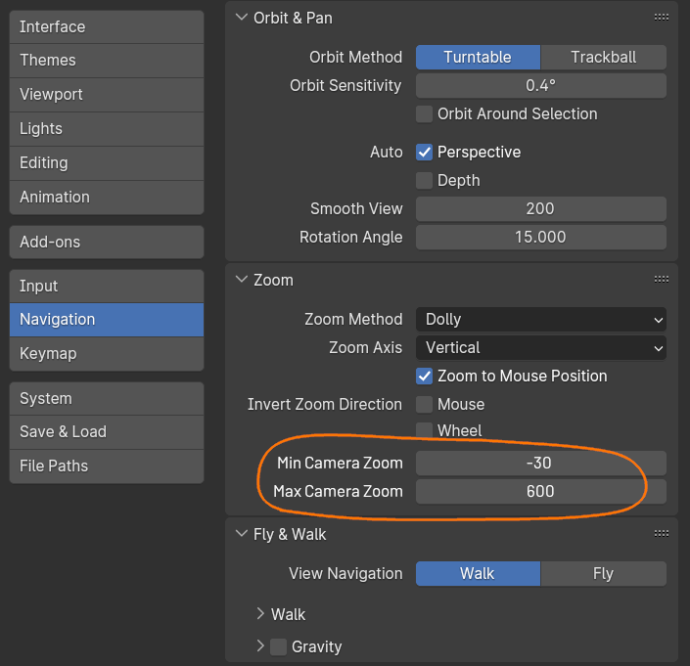Set View Navigation to Walk

coord(478,574)
